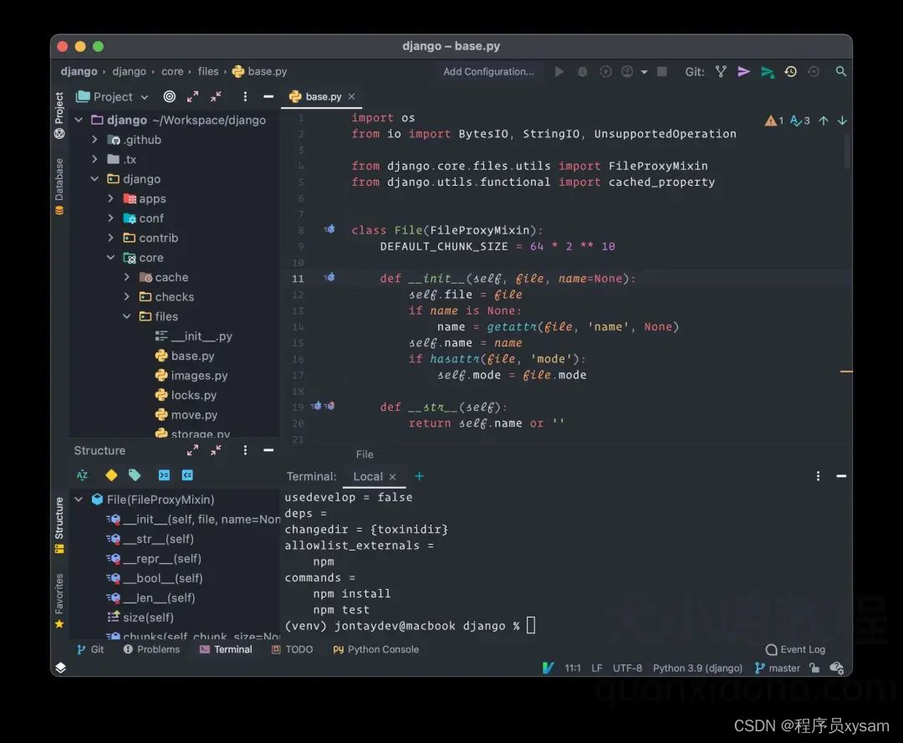Open the profiler dropdown arrow
Viewport: 903px width, 743px height.
click(x=644, y=72)
